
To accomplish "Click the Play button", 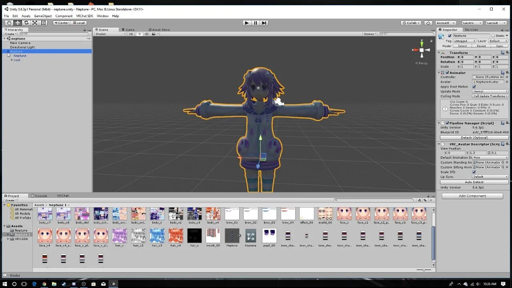I will tap(247, 23).
